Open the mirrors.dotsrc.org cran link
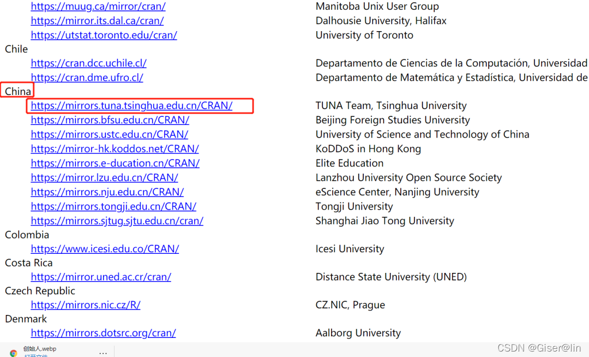589x357 pixels. tap(103, 333)
